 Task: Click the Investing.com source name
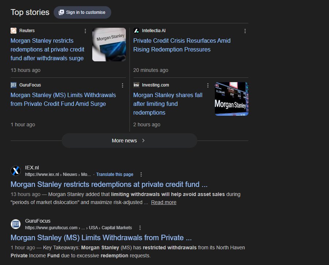(x=155, y=85)
